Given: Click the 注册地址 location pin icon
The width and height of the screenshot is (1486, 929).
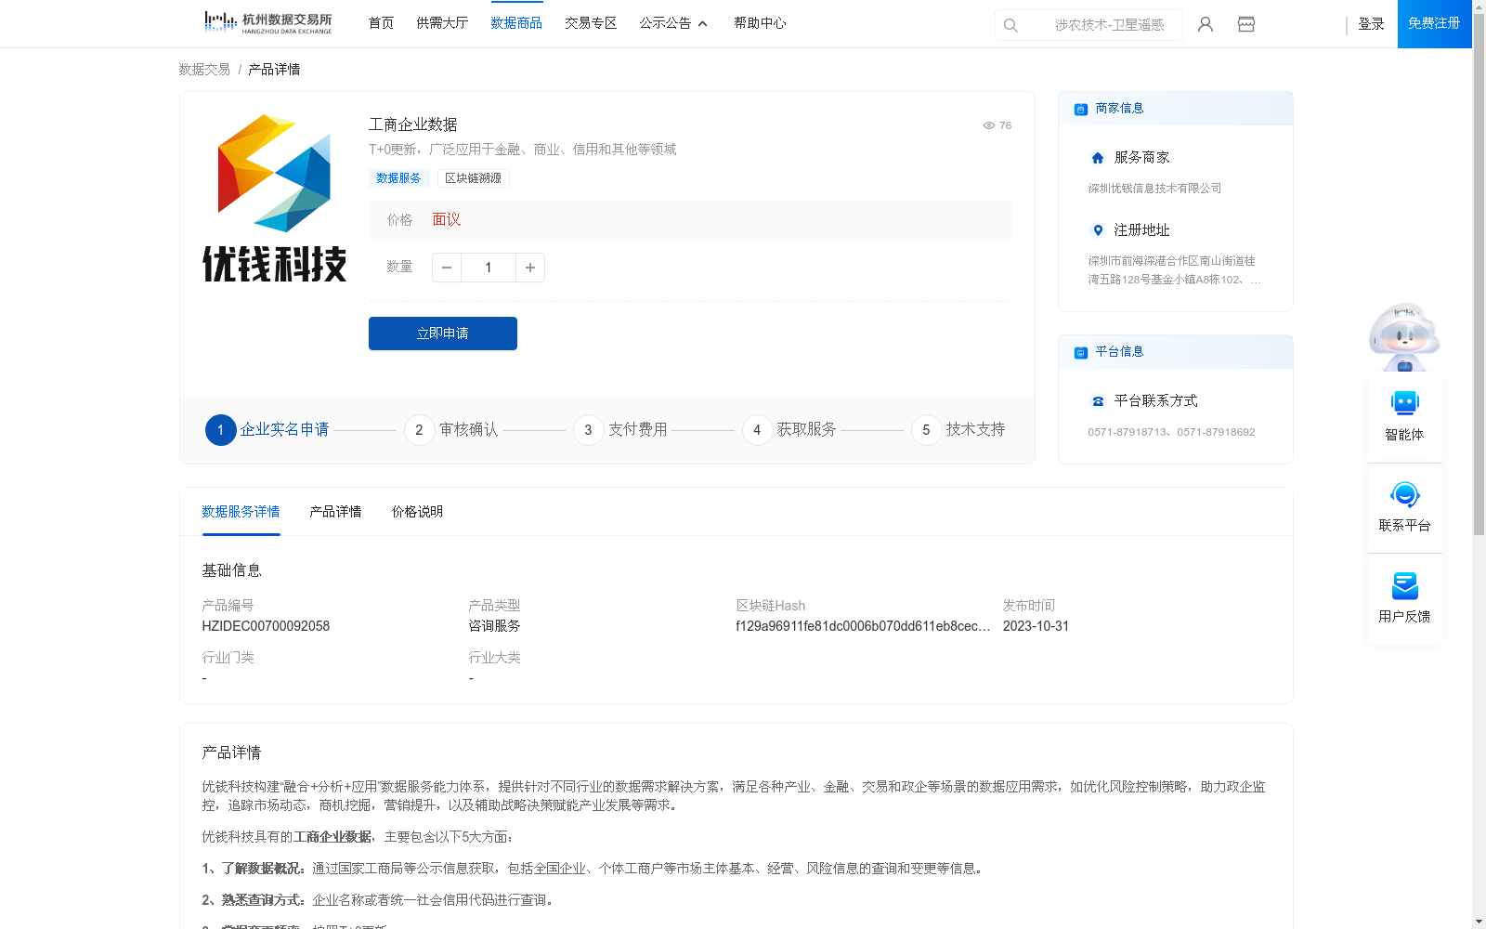Looking at the screenshot, I should (1098, 230).
